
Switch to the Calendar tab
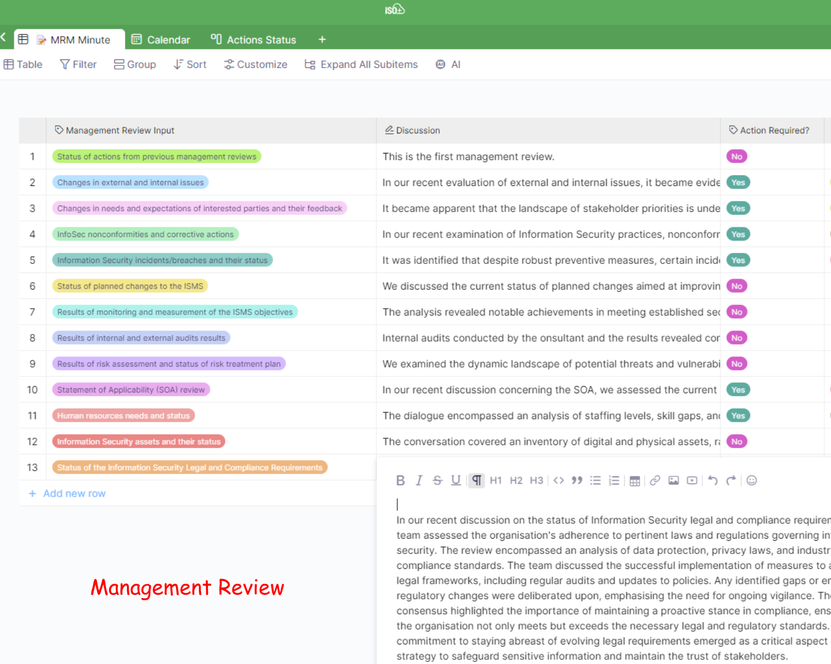pyautogui.click(x=161, y=40)
